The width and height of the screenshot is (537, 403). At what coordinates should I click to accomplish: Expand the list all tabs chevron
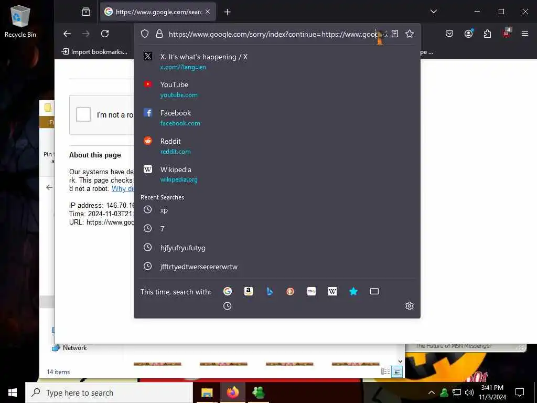[434, 12]
